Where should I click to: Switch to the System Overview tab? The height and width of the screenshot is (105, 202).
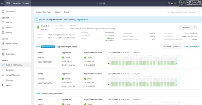point(43,12)
